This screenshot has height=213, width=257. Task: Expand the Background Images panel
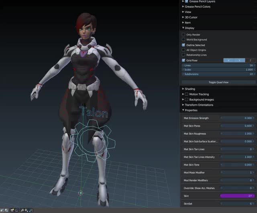point(183,99)
